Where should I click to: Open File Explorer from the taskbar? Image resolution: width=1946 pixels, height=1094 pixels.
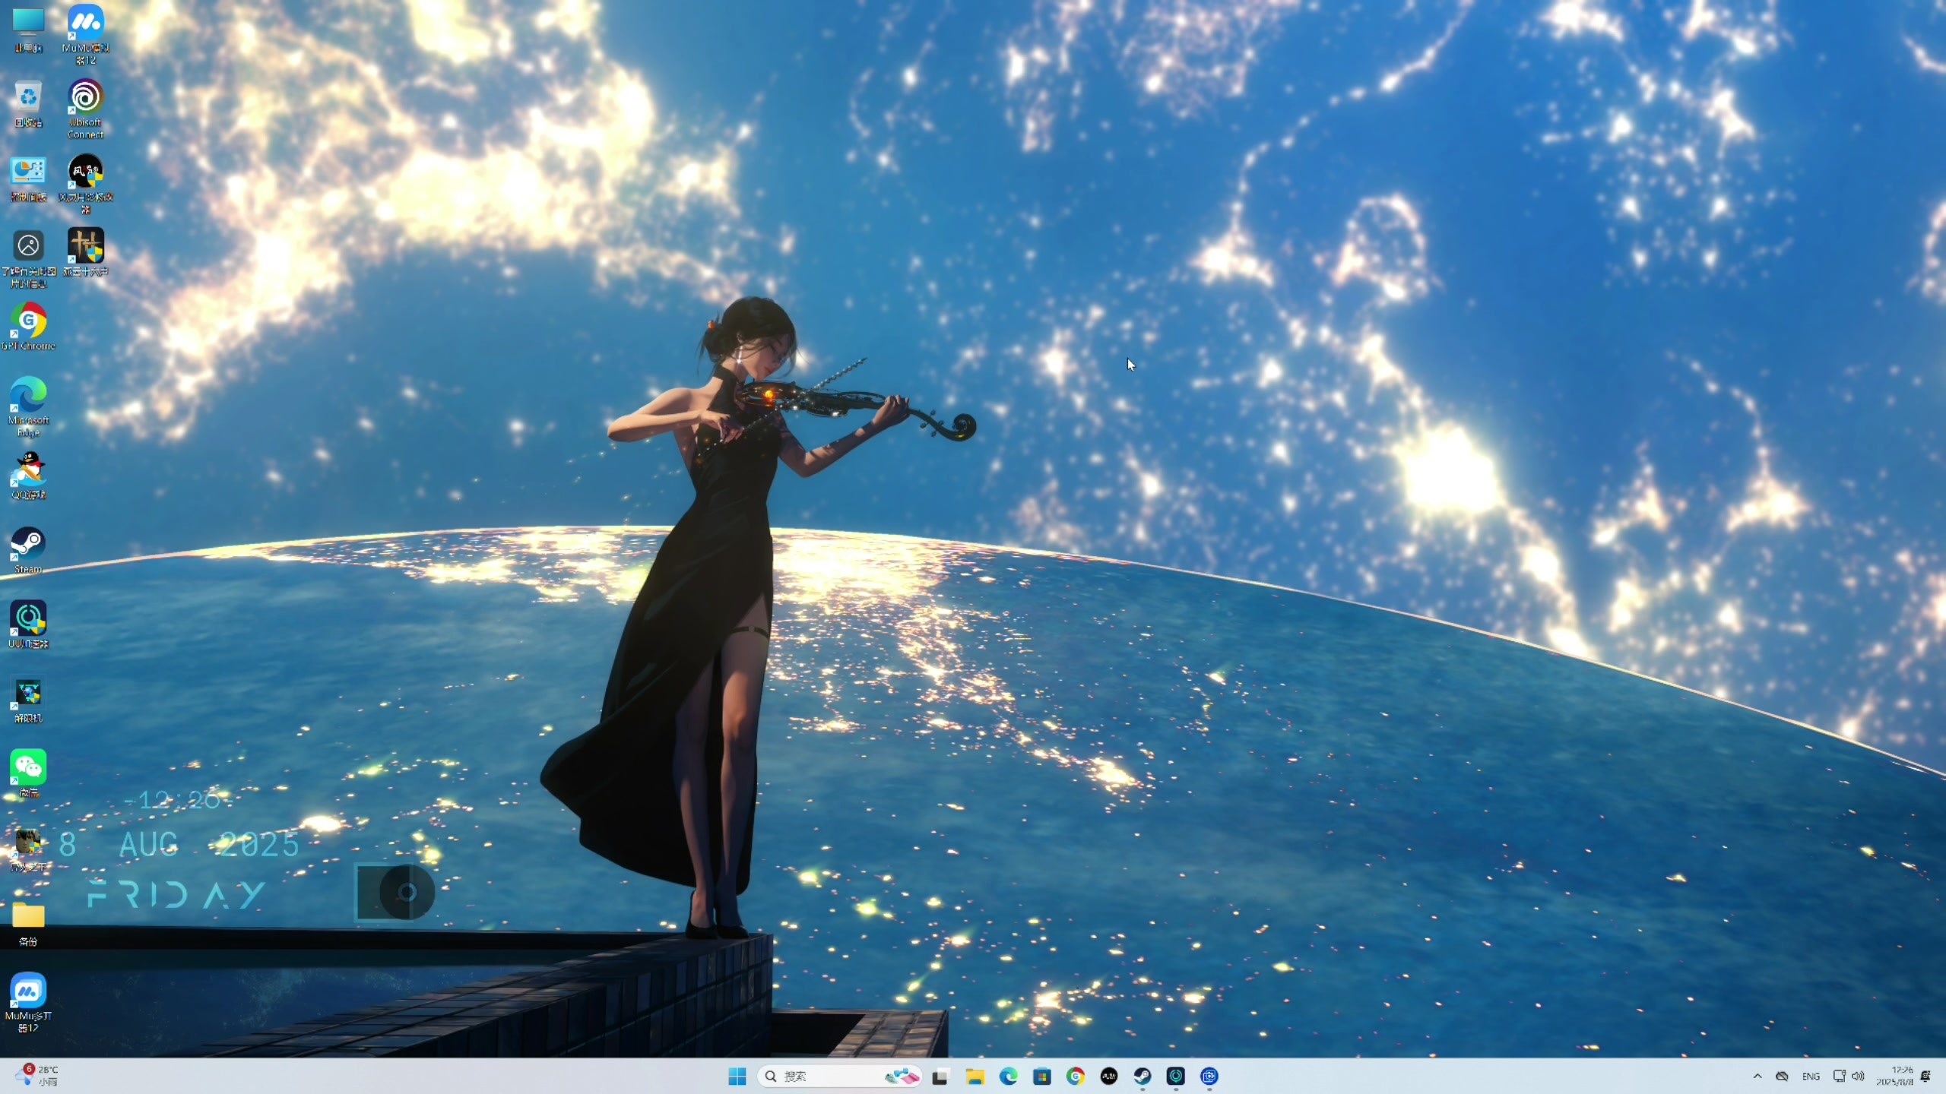click(x=975, y=1077)
